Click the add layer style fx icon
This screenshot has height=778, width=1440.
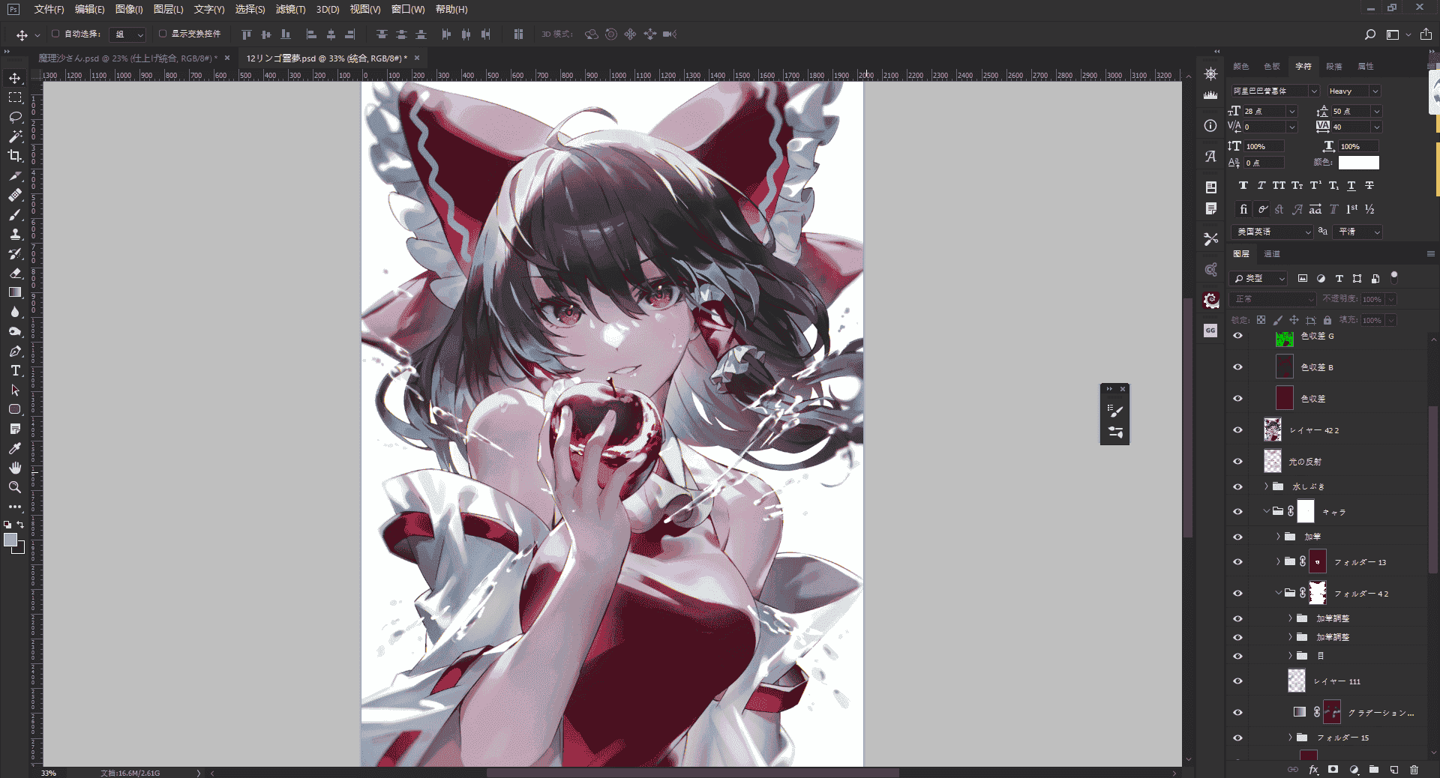[x=1313, y=770]
